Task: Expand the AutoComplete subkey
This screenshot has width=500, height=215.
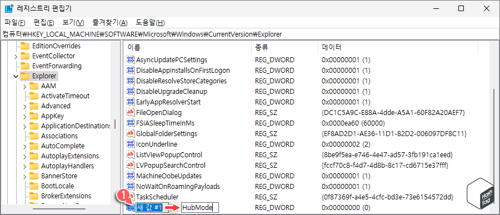Action: [x=25, y=147]
